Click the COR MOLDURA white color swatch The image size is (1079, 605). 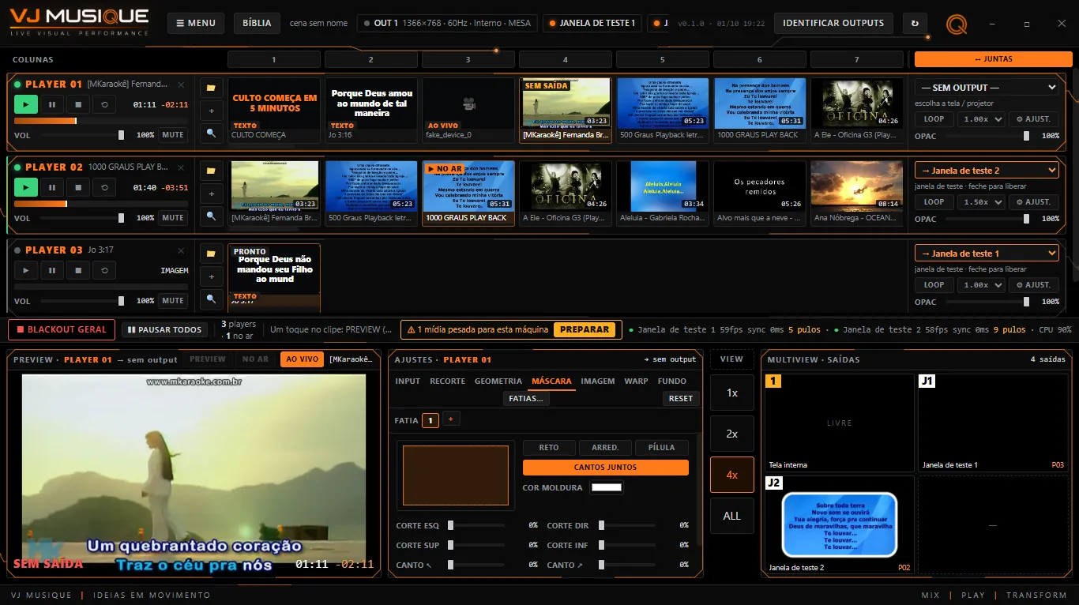[607, 488]
